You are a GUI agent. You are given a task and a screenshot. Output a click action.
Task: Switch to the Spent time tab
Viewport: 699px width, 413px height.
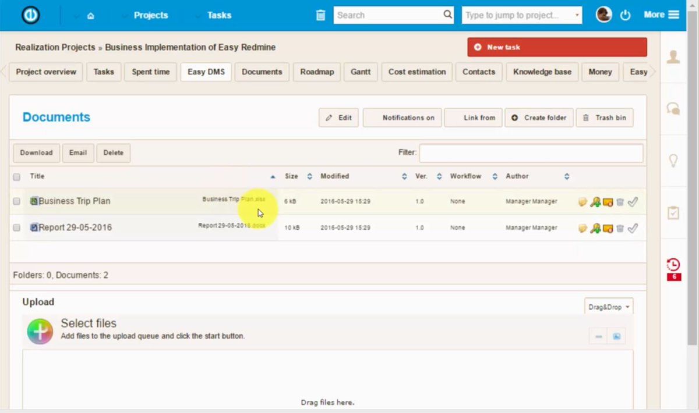(151, 72)
